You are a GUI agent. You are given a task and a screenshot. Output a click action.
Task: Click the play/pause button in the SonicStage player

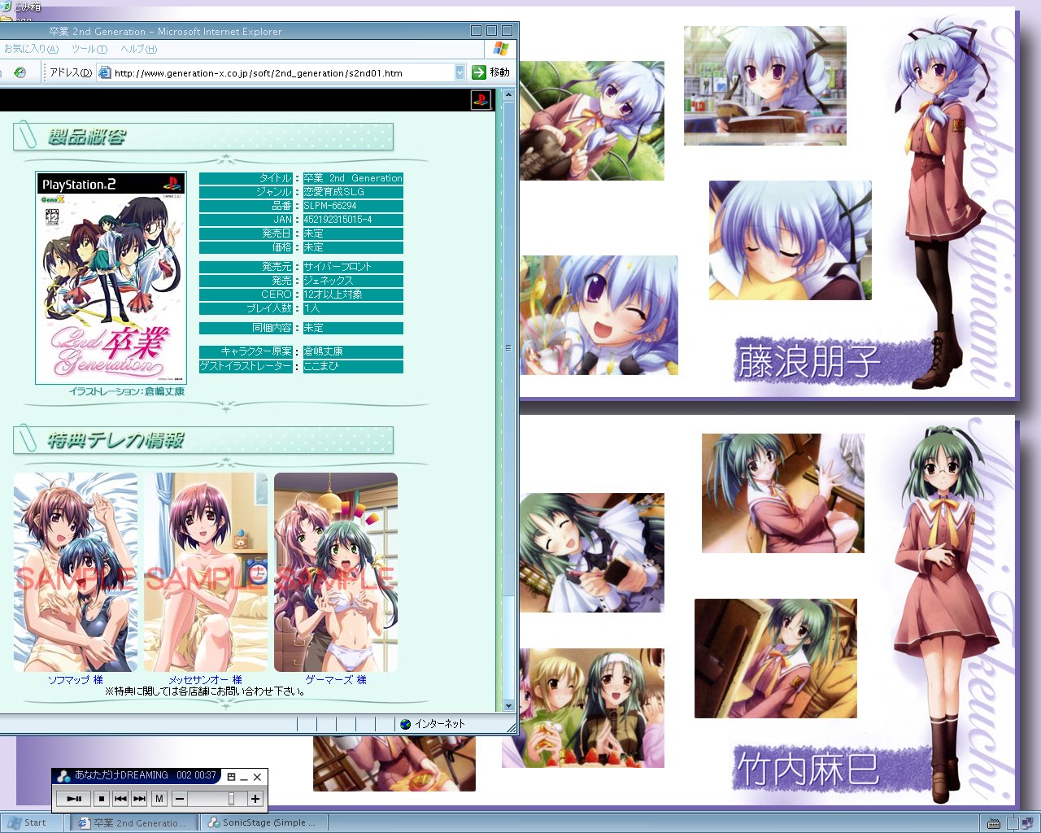coord(74,799)
